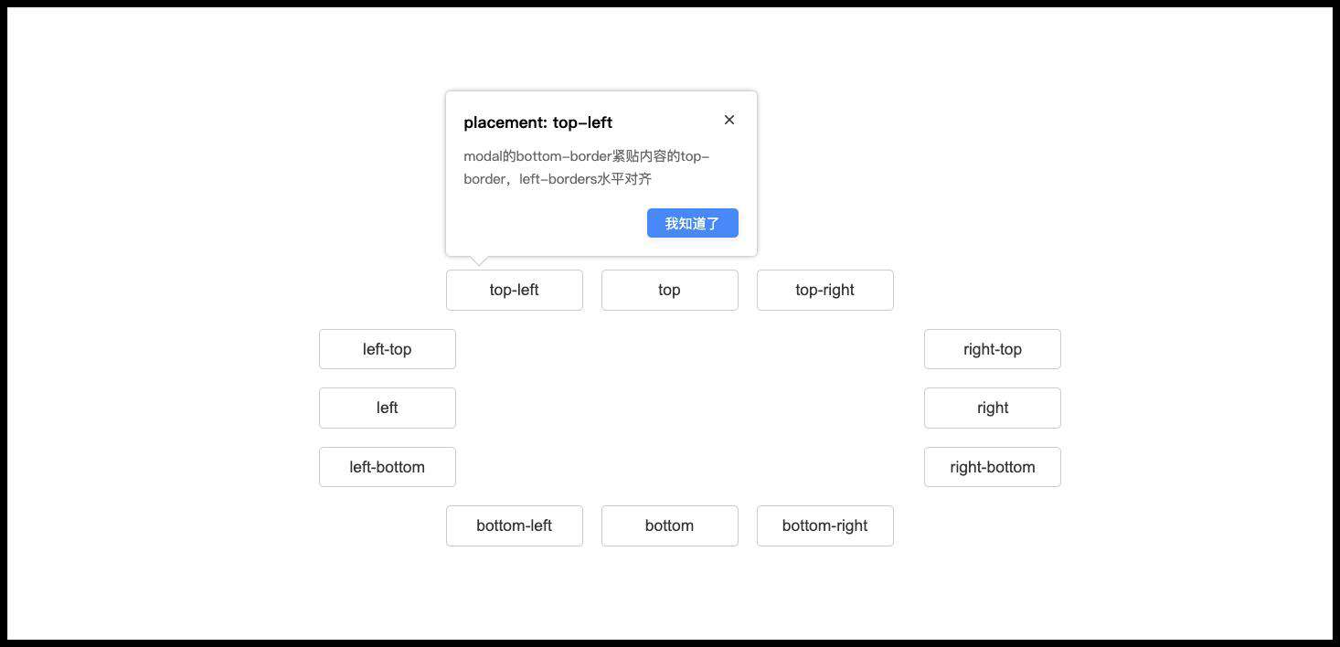The image size is (1340, 647).
Task: Choose the left-bottom placement button
Action: [388, 467]
